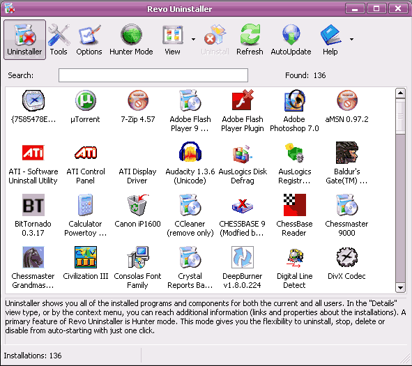Viewport: 412px width, 366px height.
Task: Select the Canon iP1600 icon
Action: tap(138, 205)
